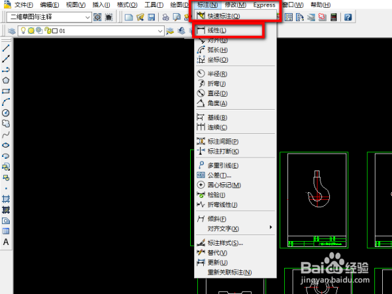Click the Save floppy disk icon
This screenshot has height=294, width=392.
(152, 17)
